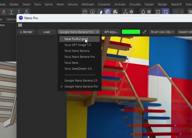Screen dimensions: 192x138
Task: Open the Tools menu
Action: [37, 4]
